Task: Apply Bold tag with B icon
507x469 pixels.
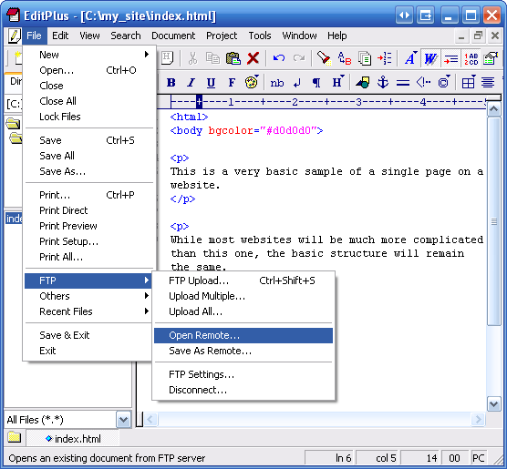Action: [x=171, y=83]
